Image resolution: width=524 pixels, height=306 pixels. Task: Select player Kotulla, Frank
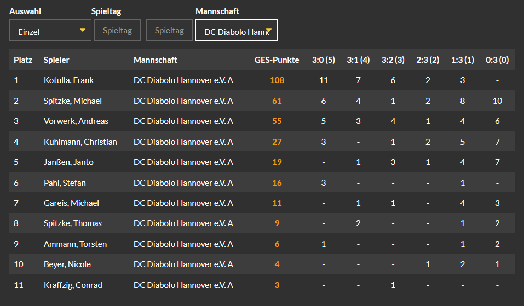(68, 80)
